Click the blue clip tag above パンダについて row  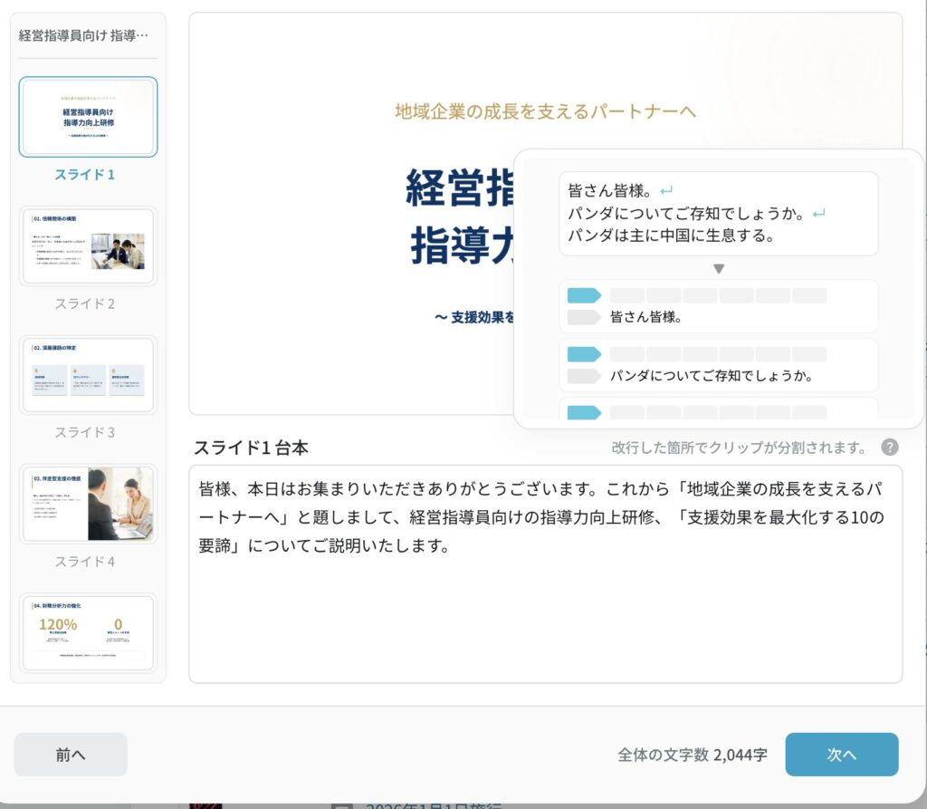point(584,353)
